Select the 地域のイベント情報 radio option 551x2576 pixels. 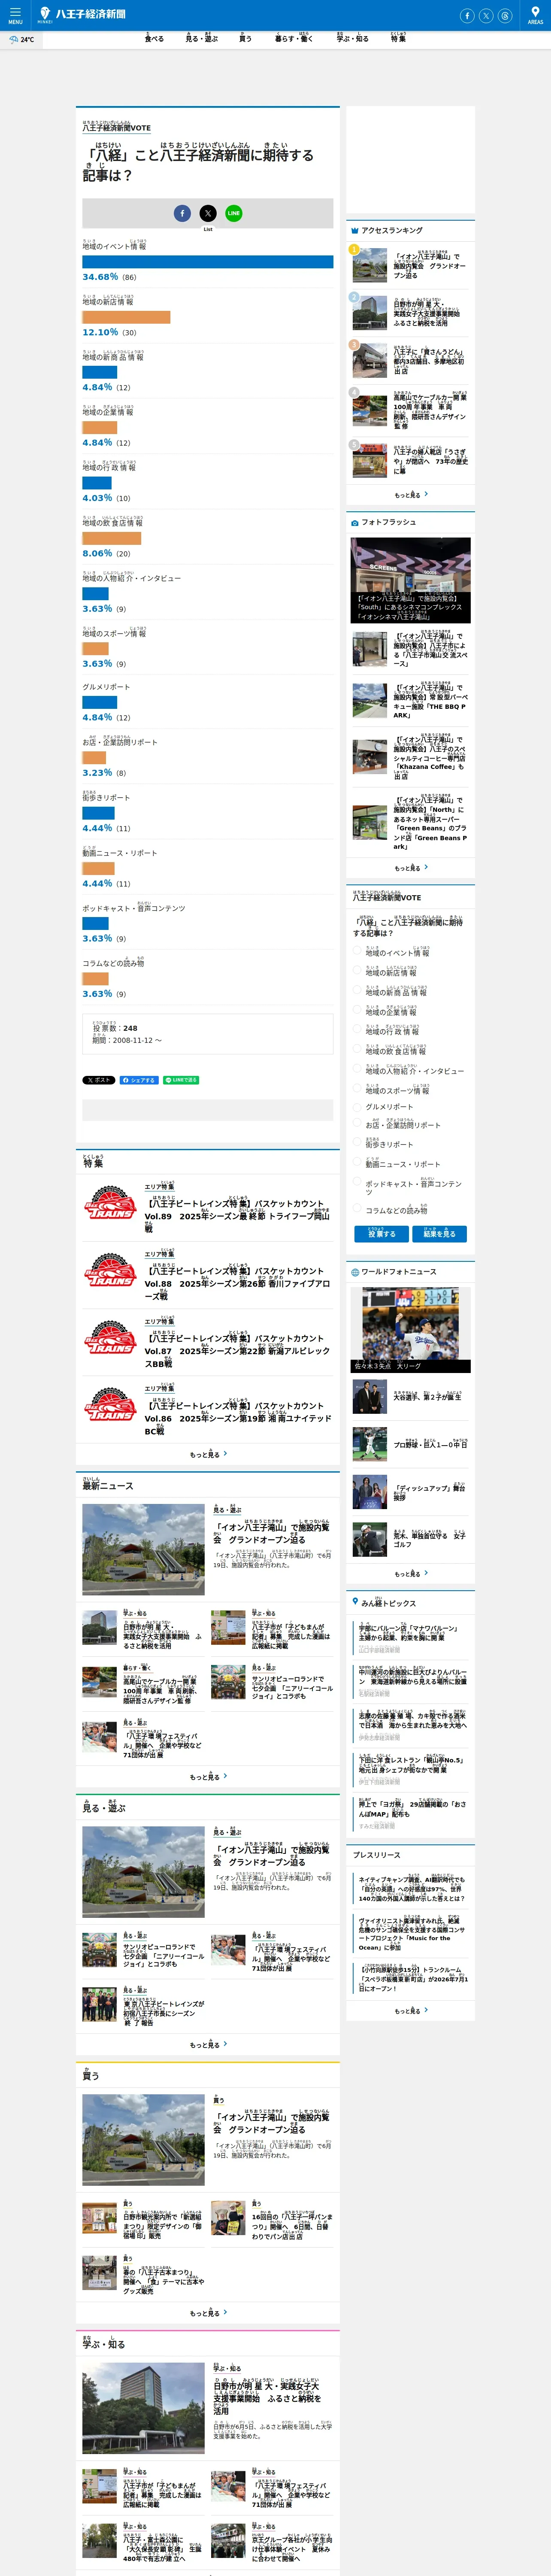coord(357,951)
